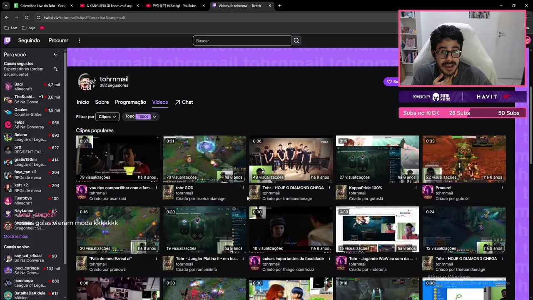Open gratis150ml channel in sidebar
This screenshot has width=533, height=300.
click(32, 162)
